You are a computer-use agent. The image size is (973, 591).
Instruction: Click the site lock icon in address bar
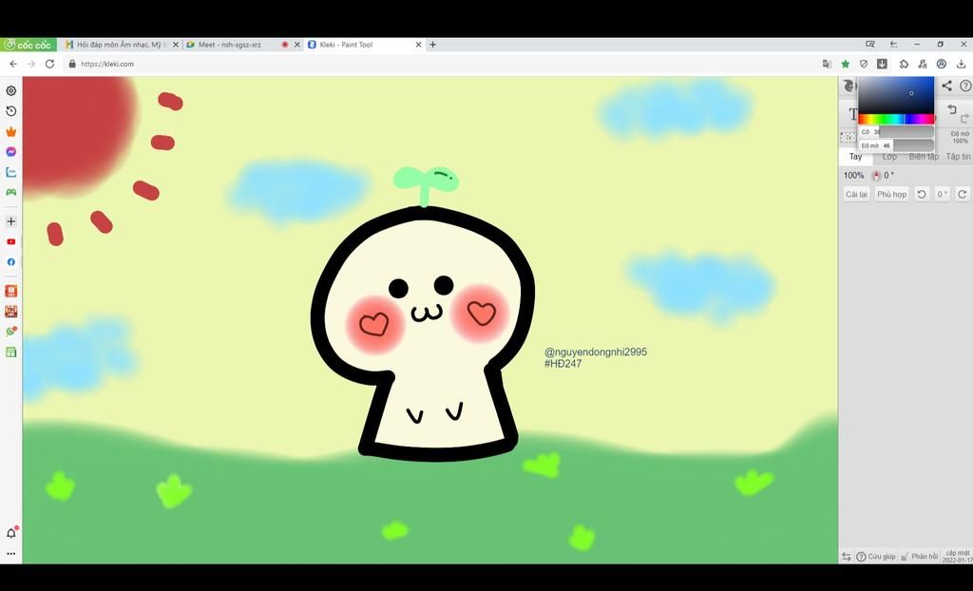click(72, 64)
